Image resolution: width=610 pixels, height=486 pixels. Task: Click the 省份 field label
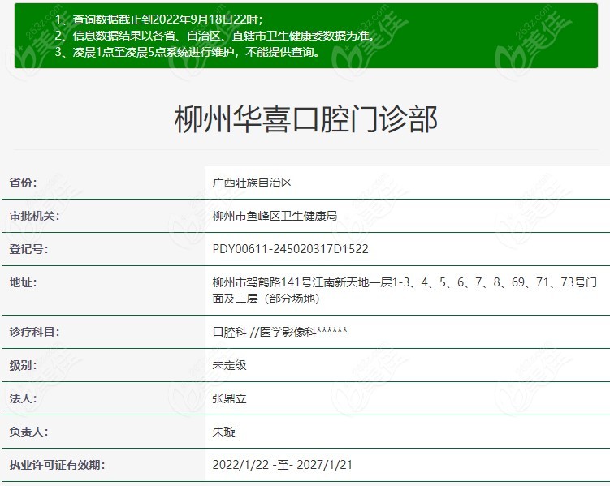click(x=24, y=183)
